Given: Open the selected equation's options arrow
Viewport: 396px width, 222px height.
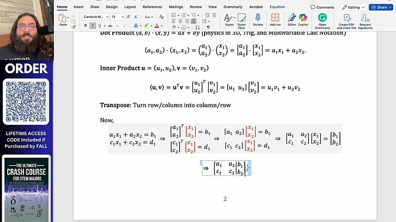Looking at the screenshot, I should [249, 168].
